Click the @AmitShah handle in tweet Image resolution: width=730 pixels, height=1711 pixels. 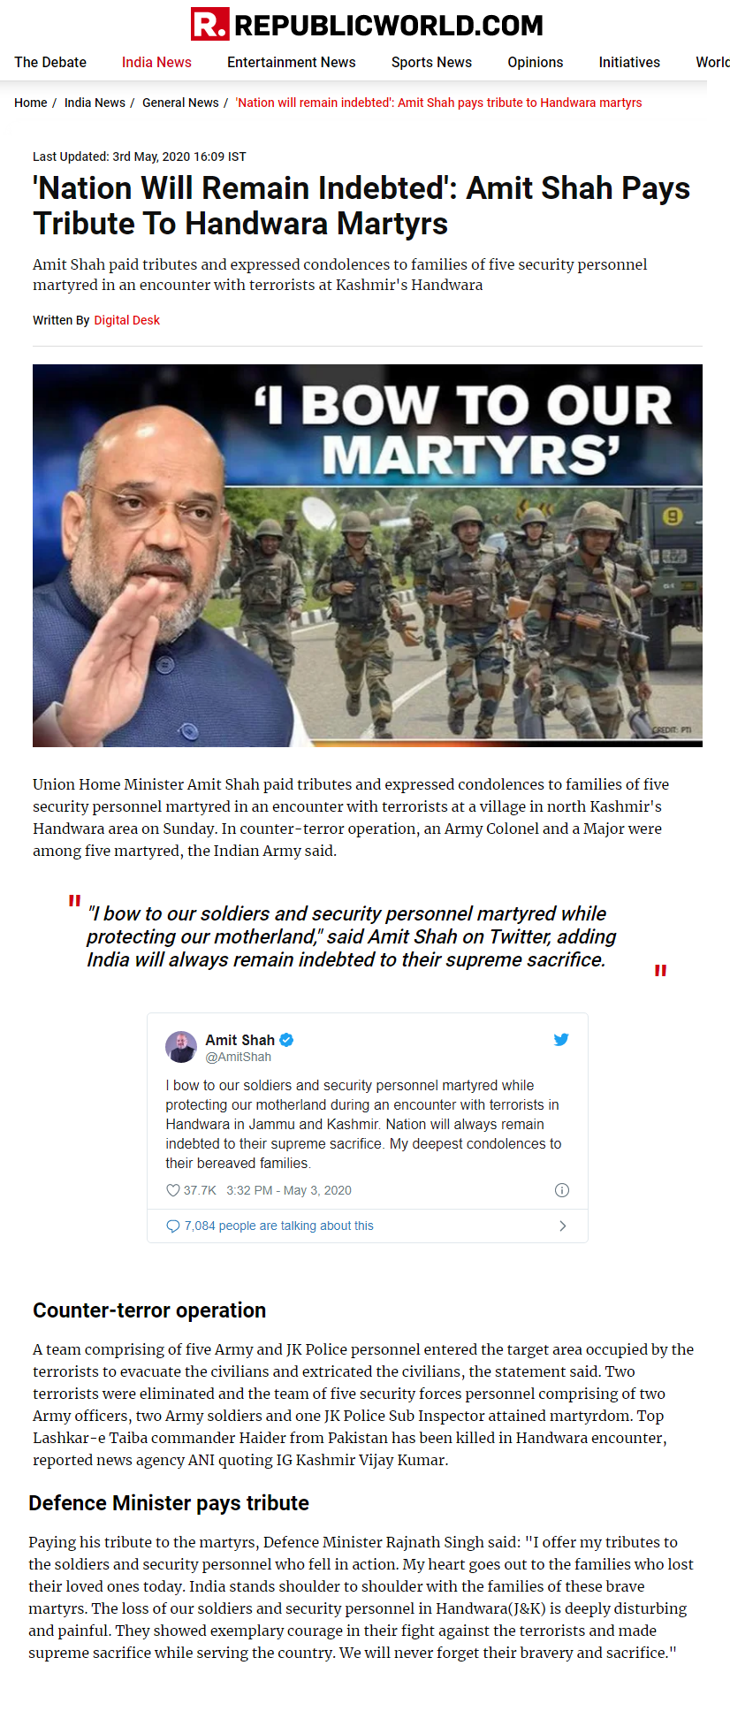tap(239, 1057)
